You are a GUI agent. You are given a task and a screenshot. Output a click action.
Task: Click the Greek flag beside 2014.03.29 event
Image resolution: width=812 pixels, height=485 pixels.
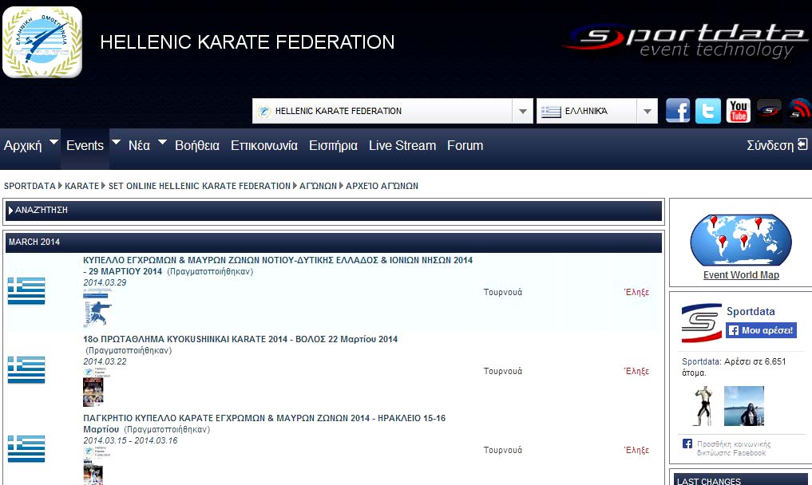pos(26,291)
